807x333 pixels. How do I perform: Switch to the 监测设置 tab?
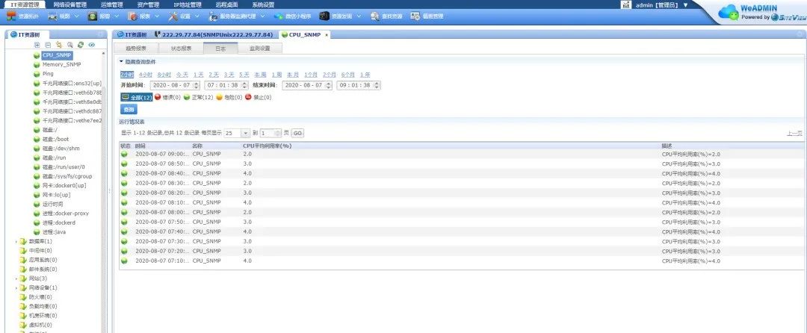260,49
